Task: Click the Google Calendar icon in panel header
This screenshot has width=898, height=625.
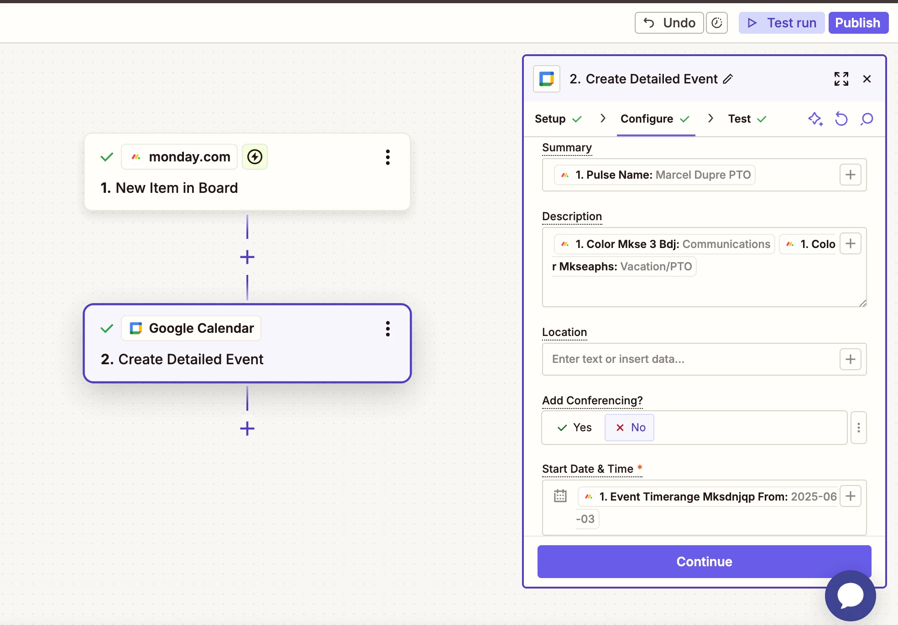Action: click(x=547, y=79)
